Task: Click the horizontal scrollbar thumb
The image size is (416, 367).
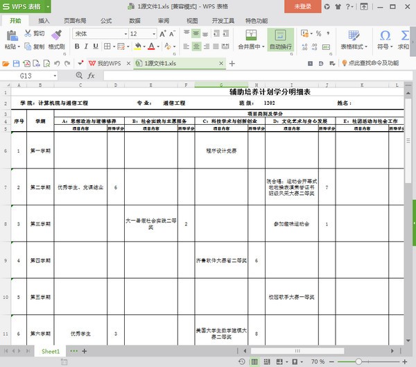Action: tap(297, 351)
